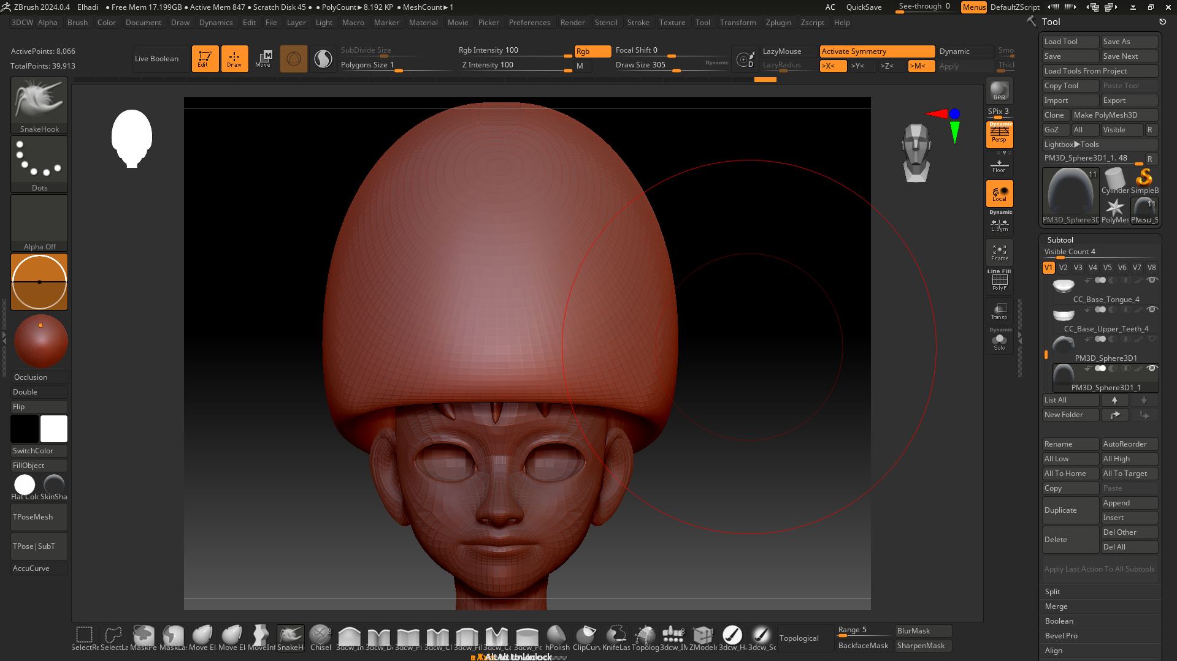Select the SelectRect brush at bottom shelf
Viewport: 1177px width, 661px height.
(x=85, y=638)
